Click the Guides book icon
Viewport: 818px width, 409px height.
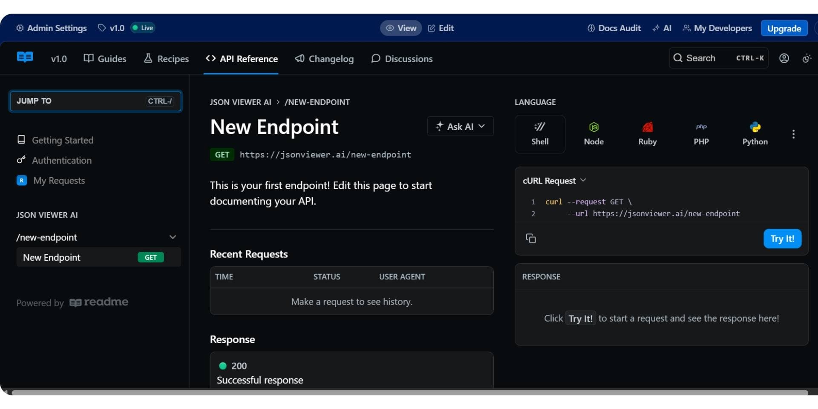tap(89, 58)
